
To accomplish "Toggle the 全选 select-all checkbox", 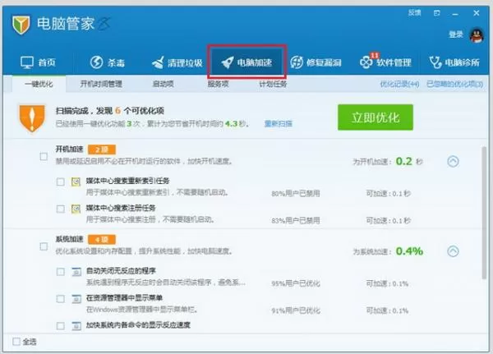I will coord(16,342).
